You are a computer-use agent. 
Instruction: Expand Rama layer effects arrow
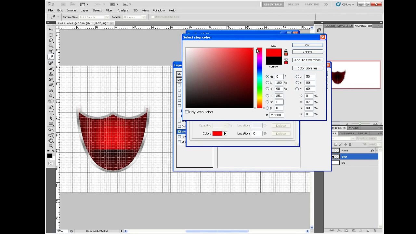[377, 150]
